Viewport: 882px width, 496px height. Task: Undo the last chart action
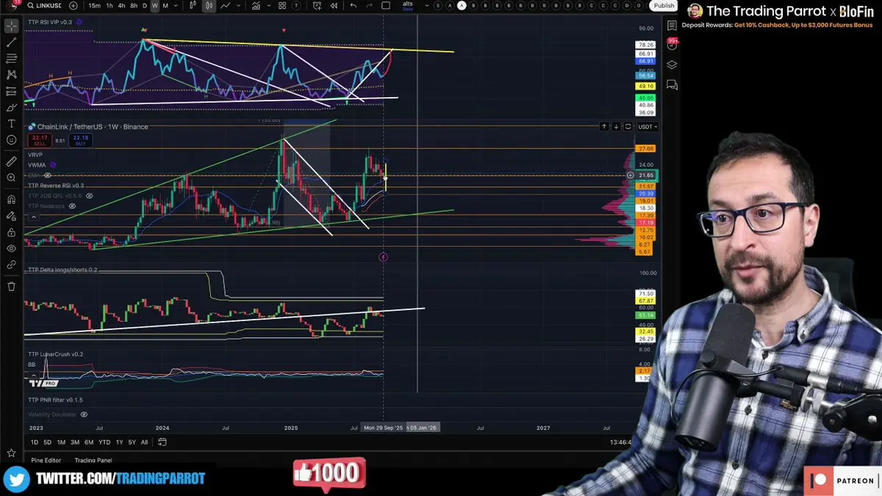[353, 5]
